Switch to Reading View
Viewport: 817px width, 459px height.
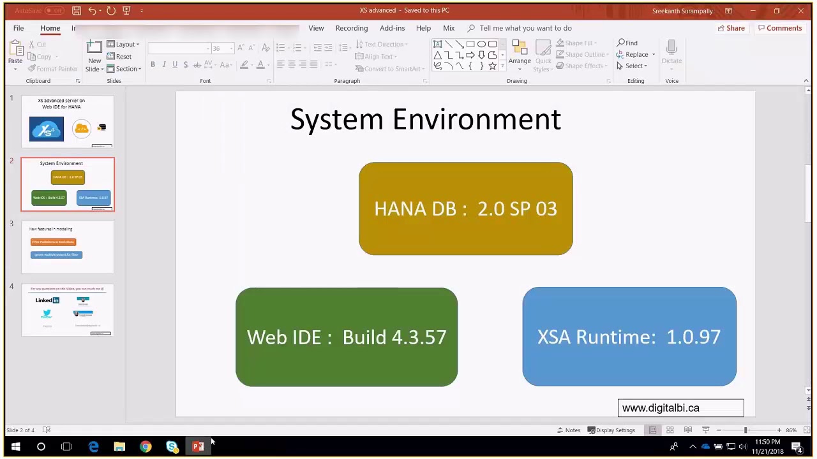coord(688,430)
